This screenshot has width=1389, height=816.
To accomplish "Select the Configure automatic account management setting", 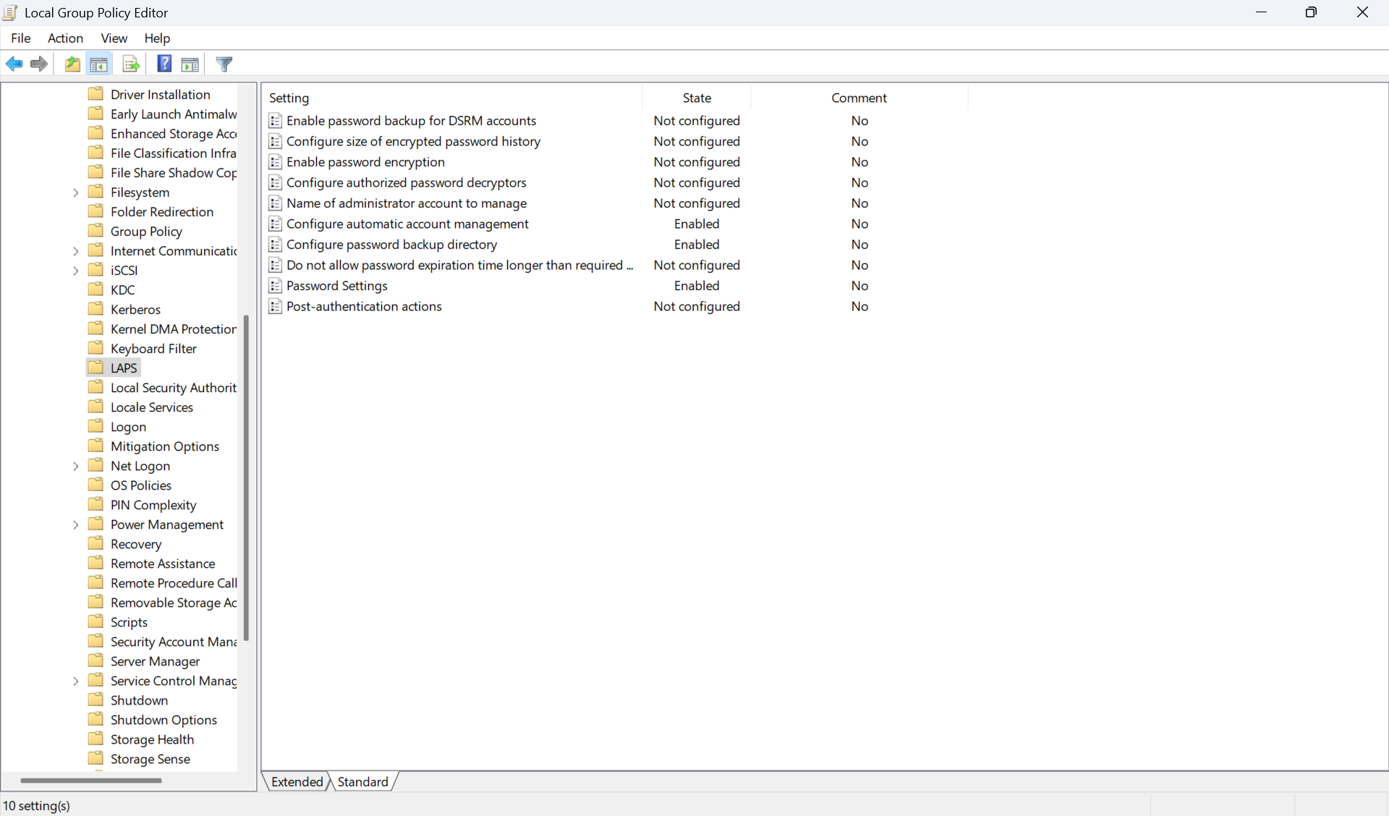I will pos(407,224).
